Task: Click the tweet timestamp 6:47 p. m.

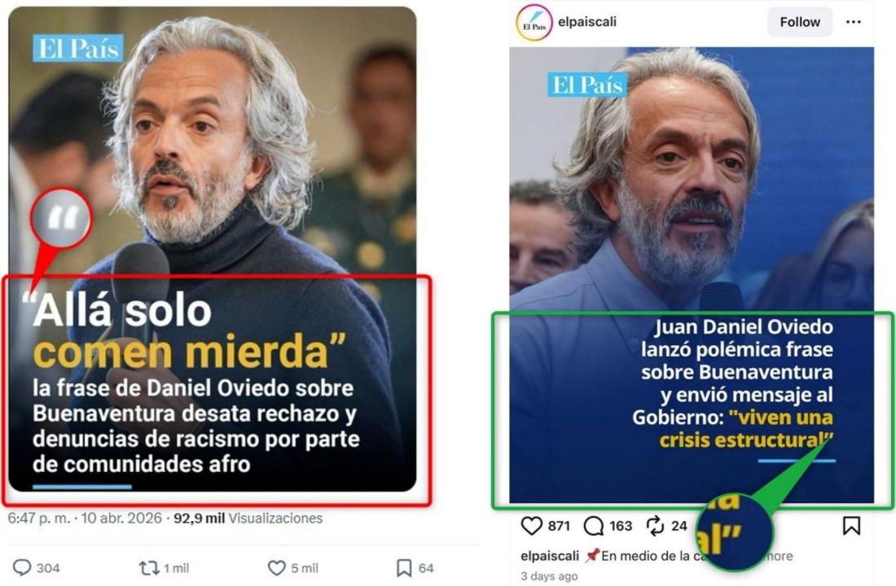Action: click(39, 518)
